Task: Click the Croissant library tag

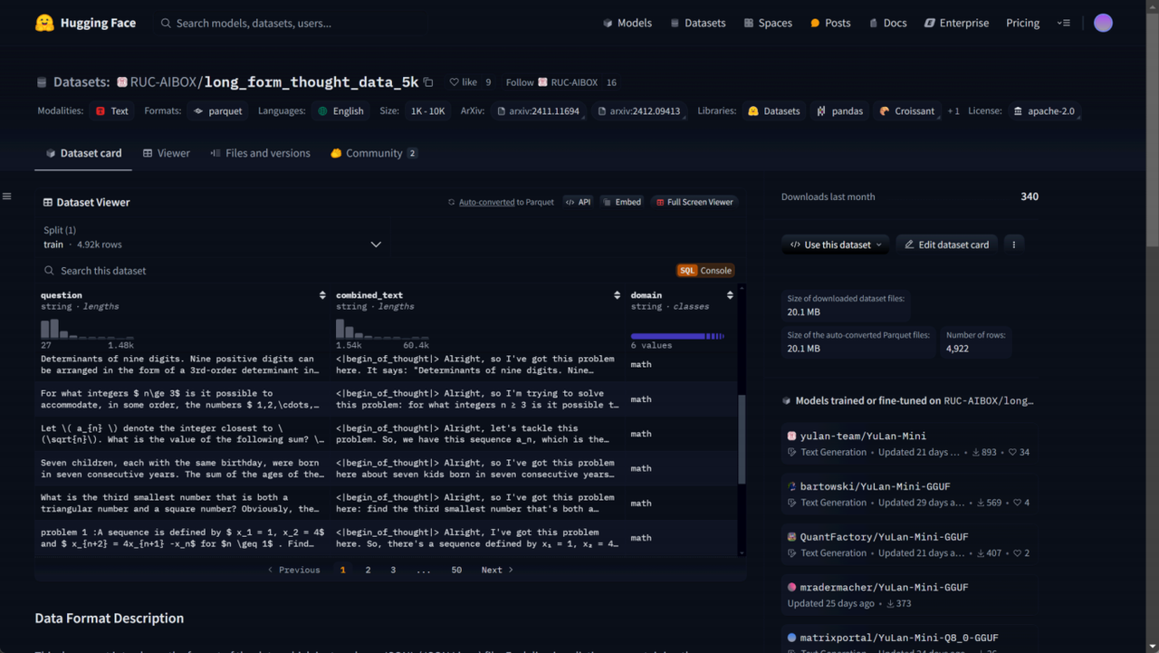Action: [907, 110]
